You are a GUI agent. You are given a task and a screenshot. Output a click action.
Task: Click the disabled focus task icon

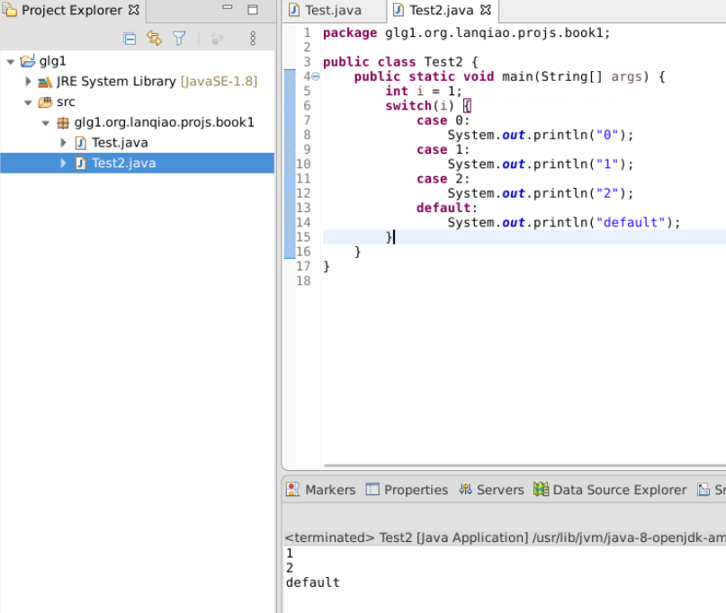tap(217, 39)
